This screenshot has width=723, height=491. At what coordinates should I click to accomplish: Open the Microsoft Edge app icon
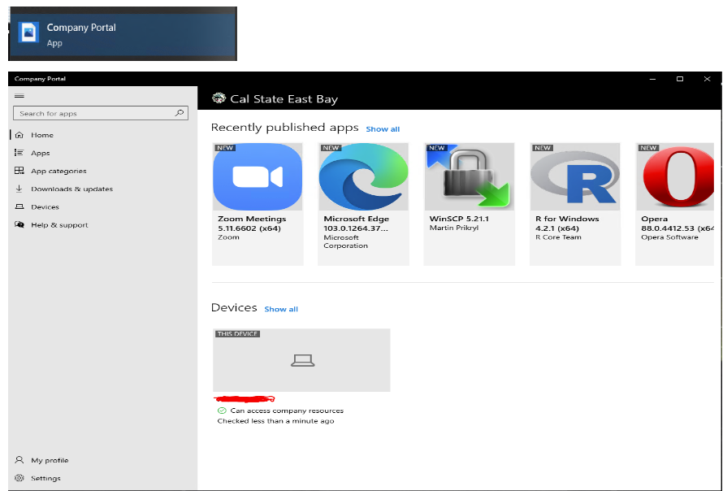[x=363, y=176]
